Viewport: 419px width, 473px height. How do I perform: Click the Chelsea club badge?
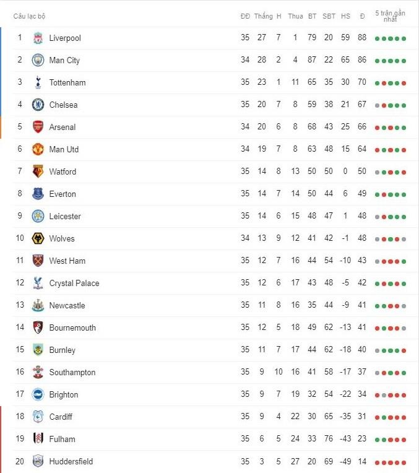coord(38,105)
